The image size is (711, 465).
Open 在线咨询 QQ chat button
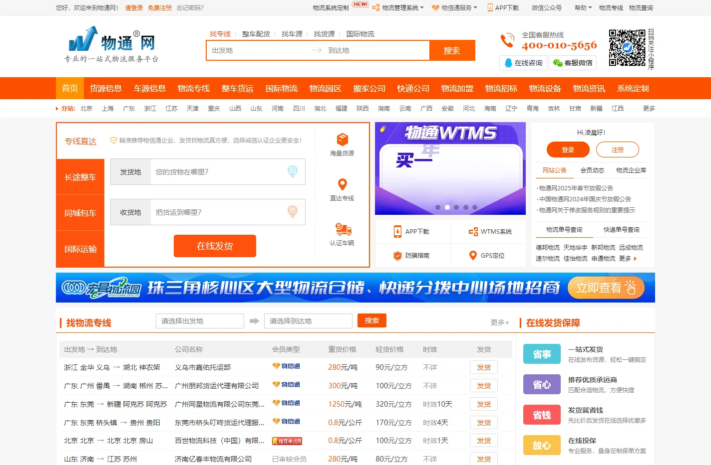click(523, 63)
